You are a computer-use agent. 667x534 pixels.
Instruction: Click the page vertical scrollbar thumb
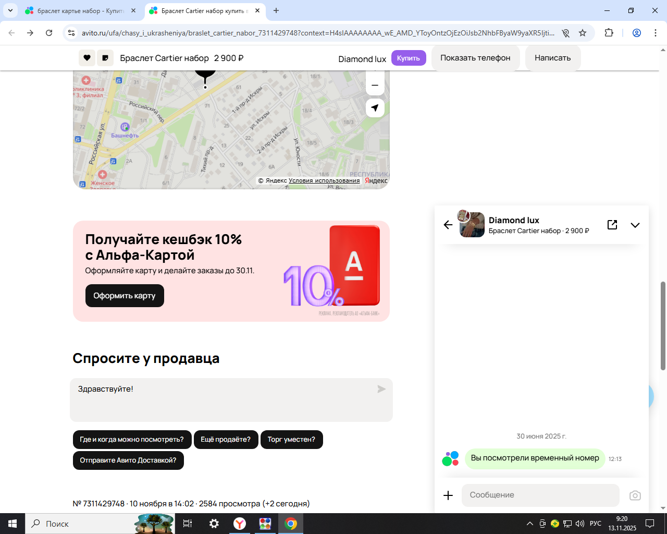click(663, 326)
